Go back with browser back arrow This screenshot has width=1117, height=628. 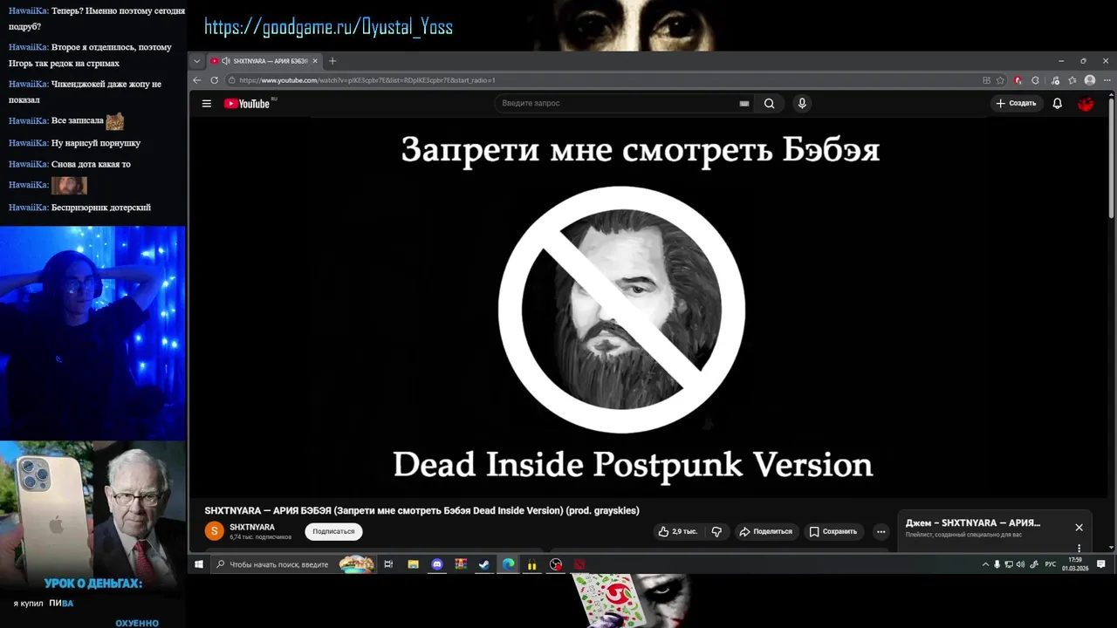point(197,80)
